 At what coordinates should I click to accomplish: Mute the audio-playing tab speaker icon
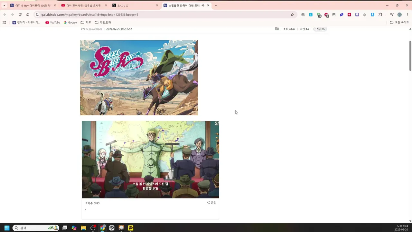[203, 5]
